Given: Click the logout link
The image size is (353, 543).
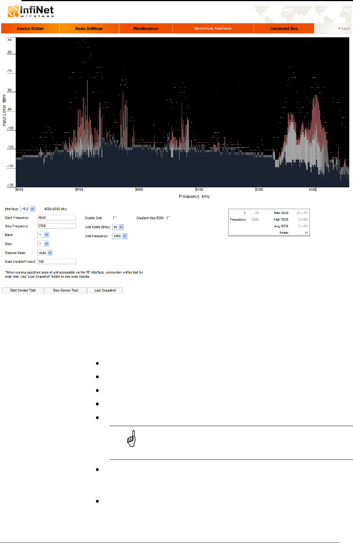Looking at the screenshot, I should pos(344,28).
